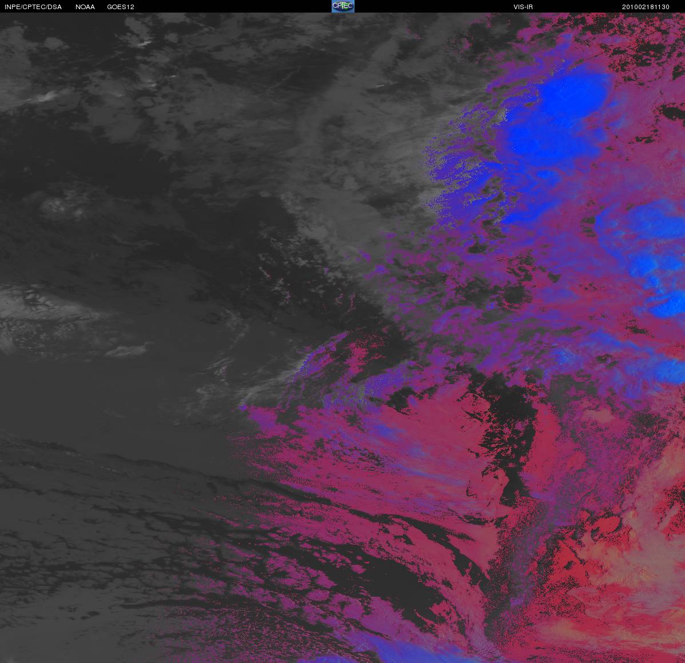
Task: Select the VIS-IR channel label
Action: coord(523,7)
